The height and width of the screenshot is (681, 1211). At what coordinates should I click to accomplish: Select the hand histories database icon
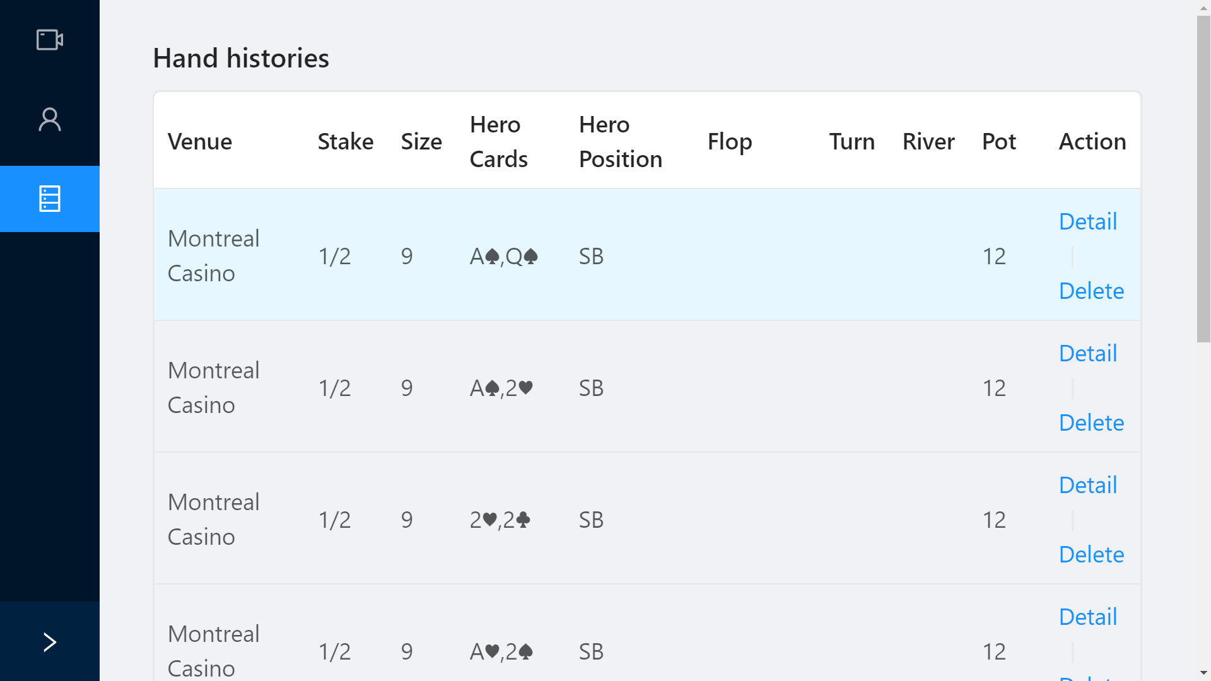pos(50,199)
